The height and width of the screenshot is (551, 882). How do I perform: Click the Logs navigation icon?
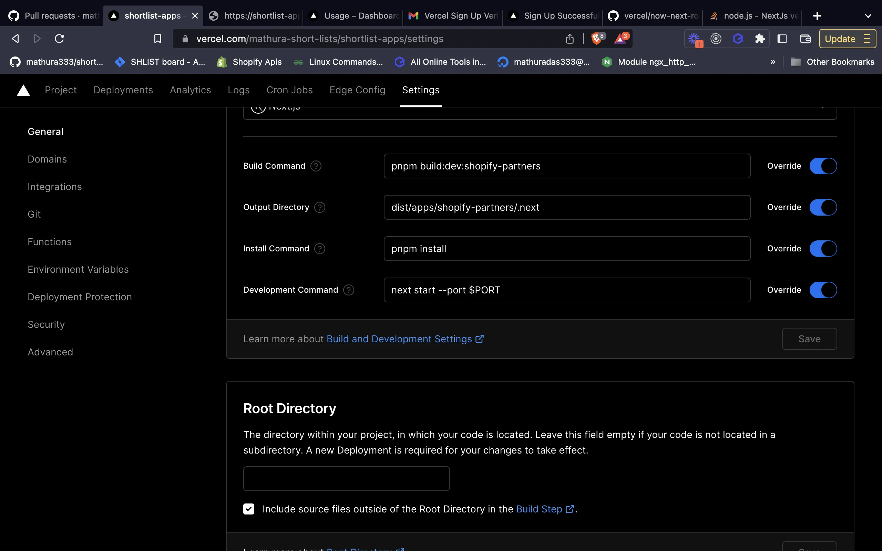[x=238, y=90]
